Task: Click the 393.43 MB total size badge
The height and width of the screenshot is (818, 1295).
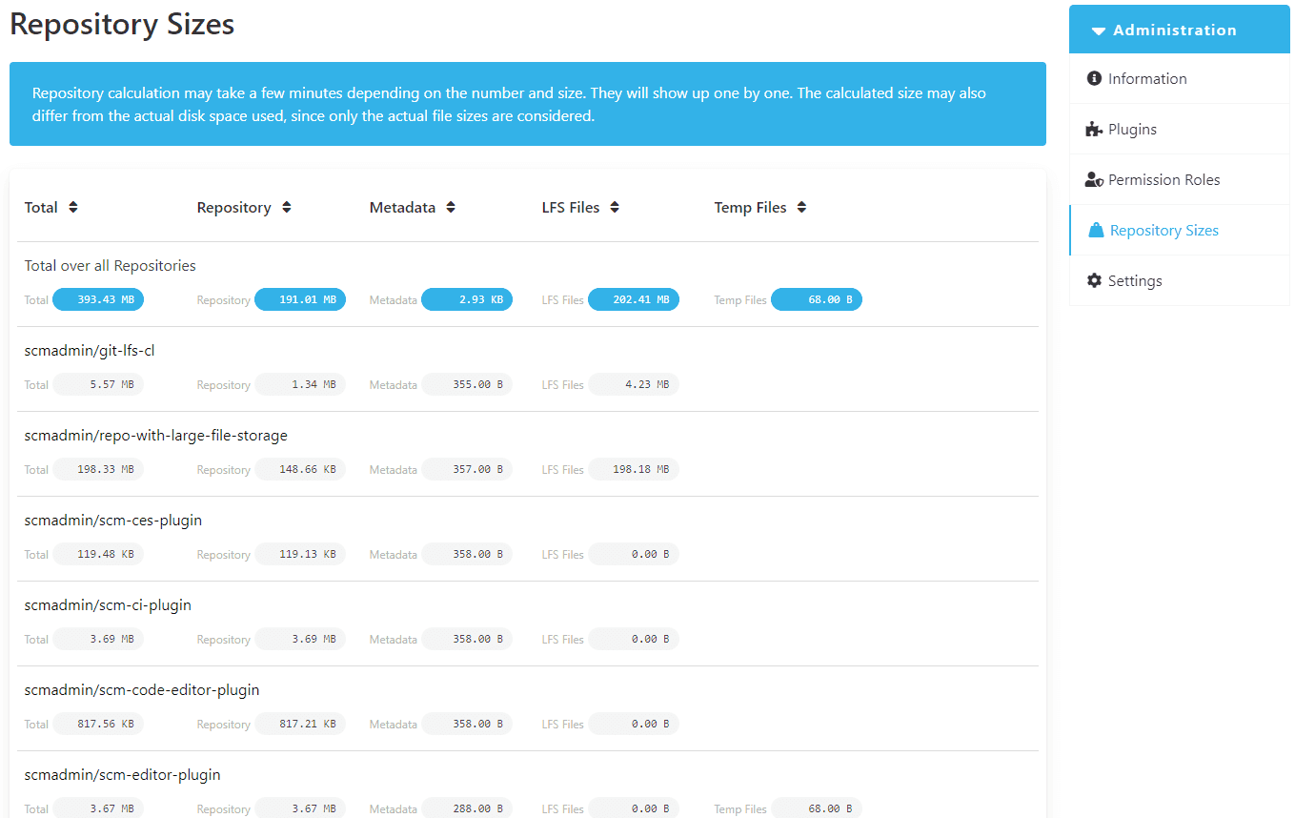Action: (98, 299)
